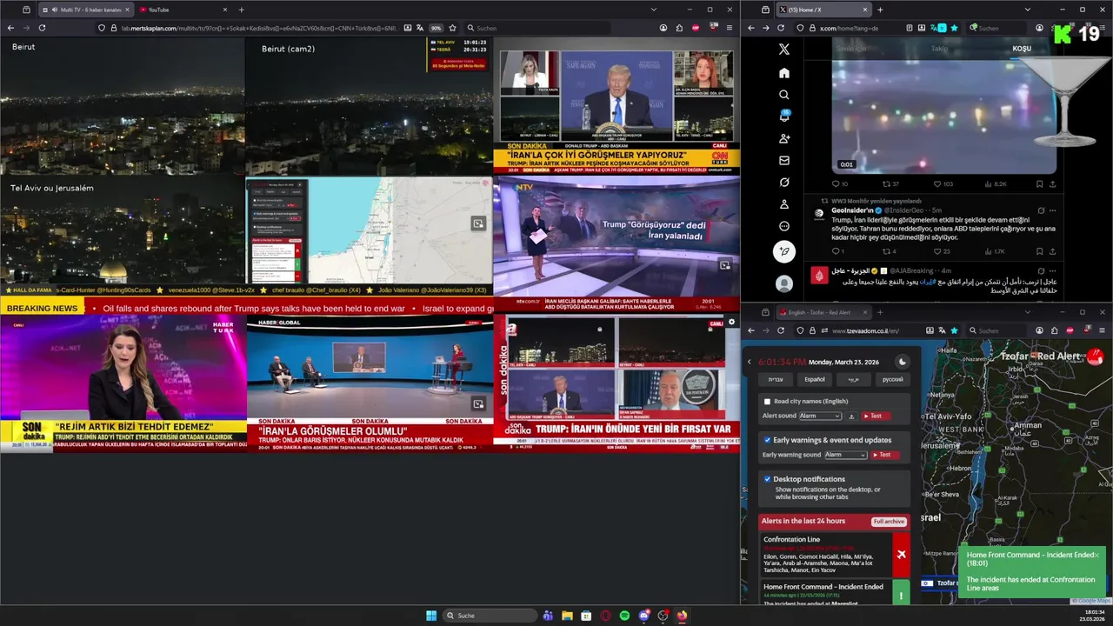The width and height of the screenshot is (1113, 626).
Task: Click GeoInsider'ın account name on tweet
Action: click(x=854, y=210)
